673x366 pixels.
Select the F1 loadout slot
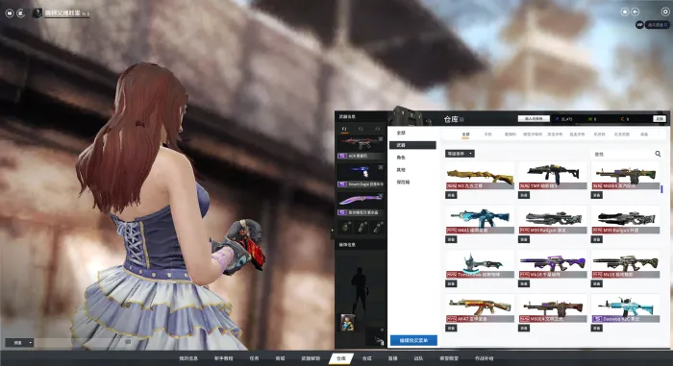tap(344, 129)
